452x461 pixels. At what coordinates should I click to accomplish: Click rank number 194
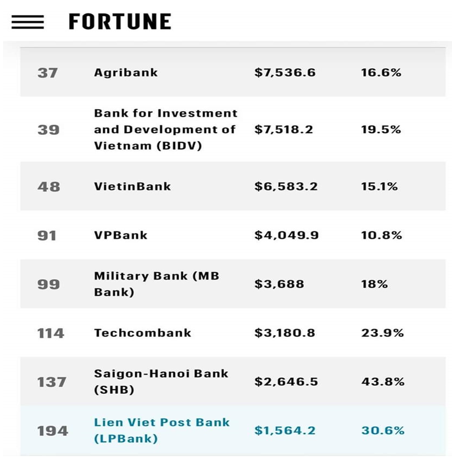(53, 431)
